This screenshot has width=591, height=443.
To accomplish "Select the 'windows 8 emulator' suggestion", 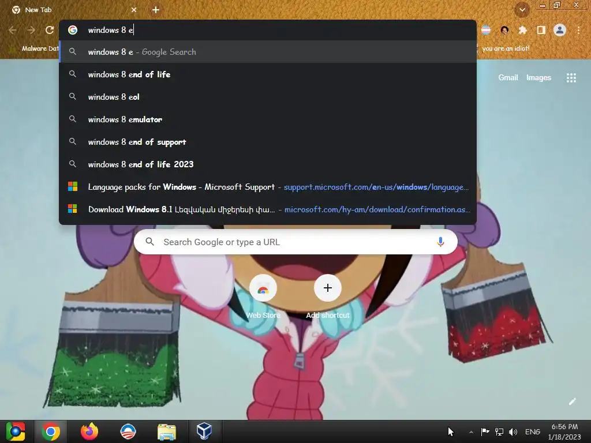I will (268, 119).
